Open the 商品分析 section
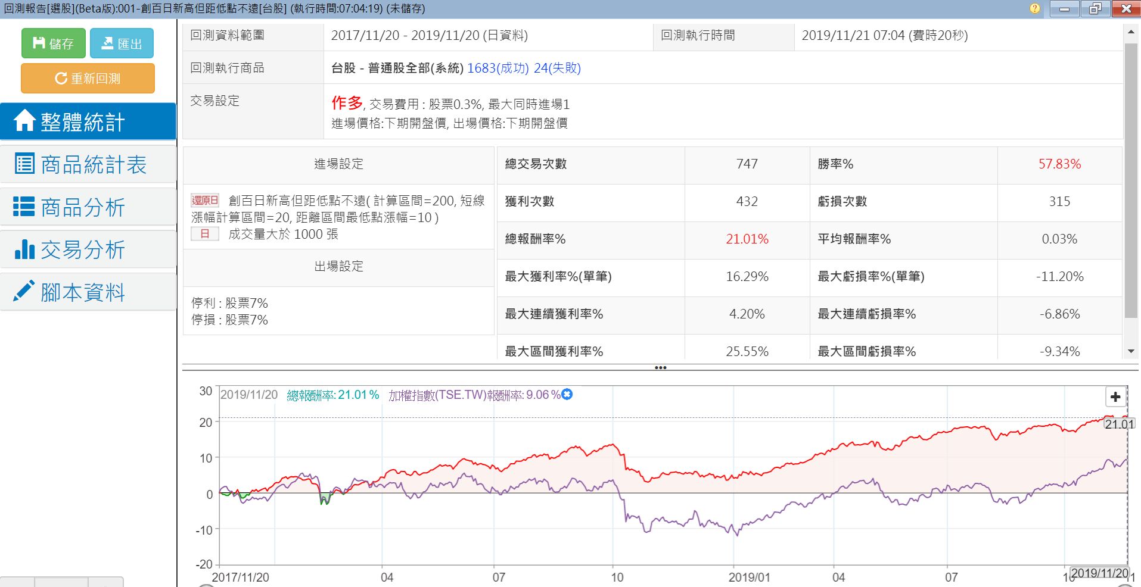Viewport: 1141px width, 587px height. tap(88, 207)
